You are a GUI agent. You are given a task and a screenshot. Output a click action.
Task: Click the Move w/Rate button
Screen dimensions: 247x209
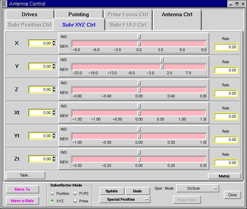(22, 201)
